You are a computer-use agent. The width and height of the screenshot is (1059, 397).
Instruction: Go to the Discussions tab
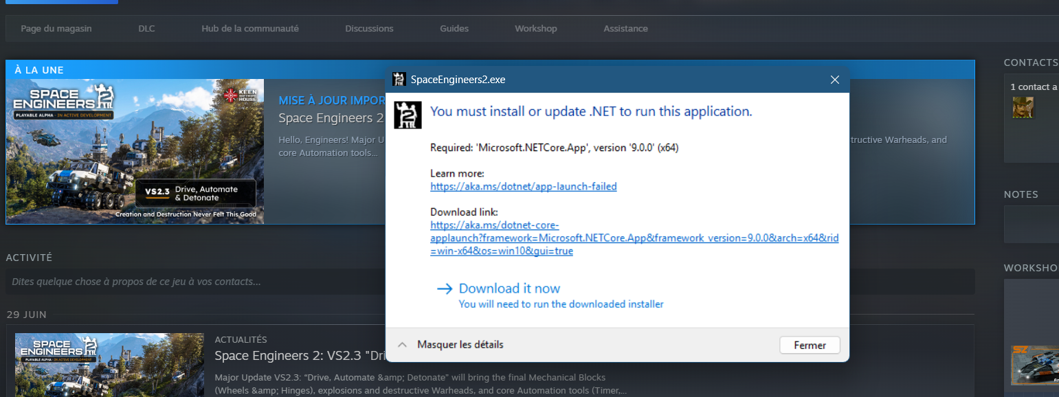click(369, 28)
